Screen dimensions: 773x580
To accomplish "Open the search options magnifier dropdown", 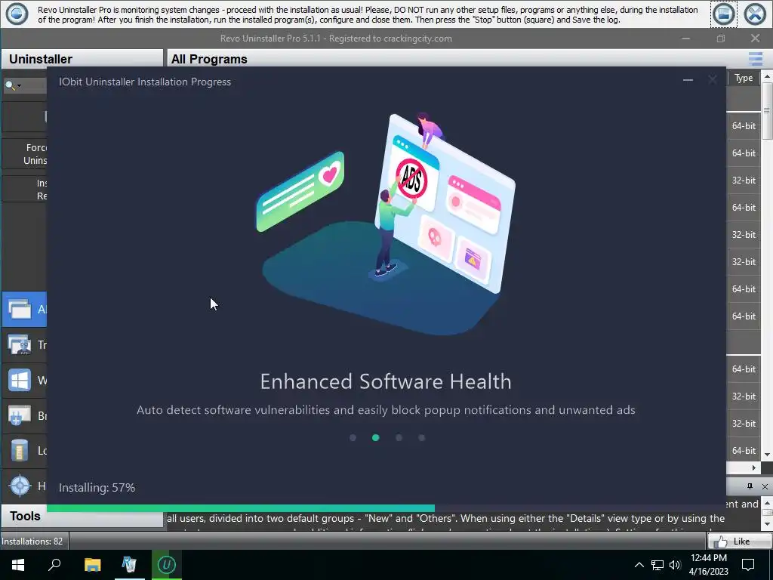I will [x=13, y=86].
